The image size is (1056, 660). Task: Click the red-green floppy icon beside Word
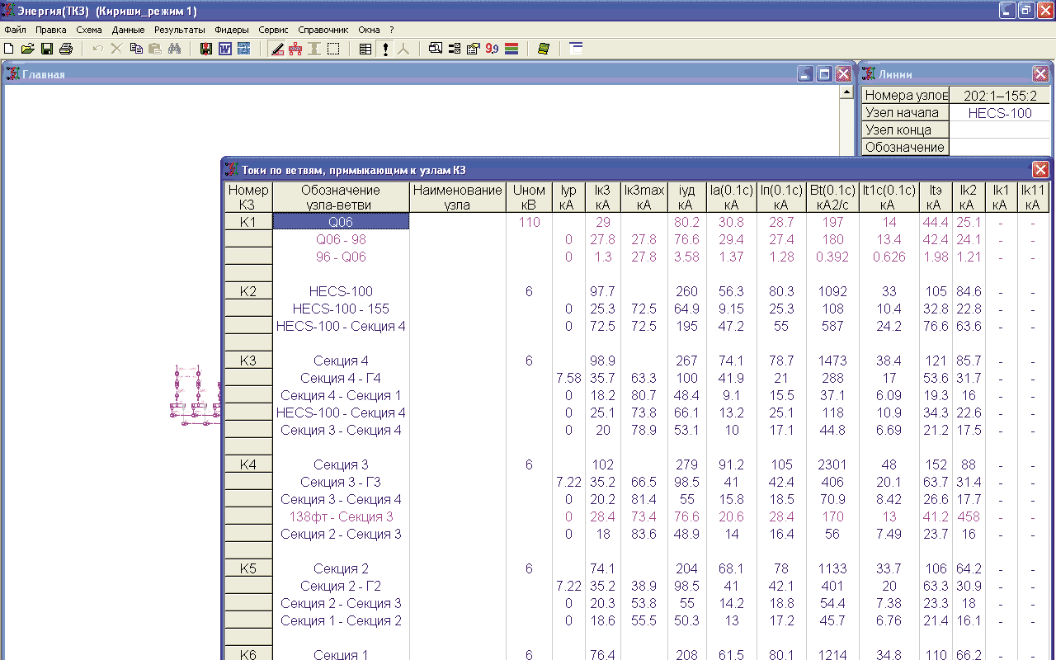pyautogui.click(x=206, y=49)
